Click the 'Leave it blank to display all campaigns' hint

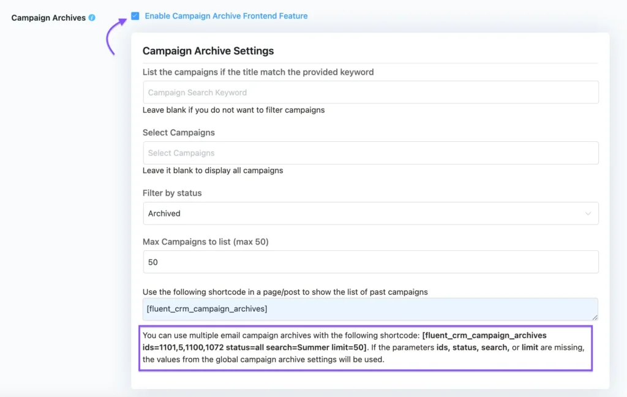click(x=212, y=171)
